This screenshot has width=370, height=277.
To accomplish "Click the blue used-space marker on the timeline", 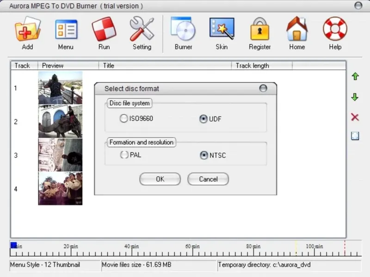I will coord(13,245).
